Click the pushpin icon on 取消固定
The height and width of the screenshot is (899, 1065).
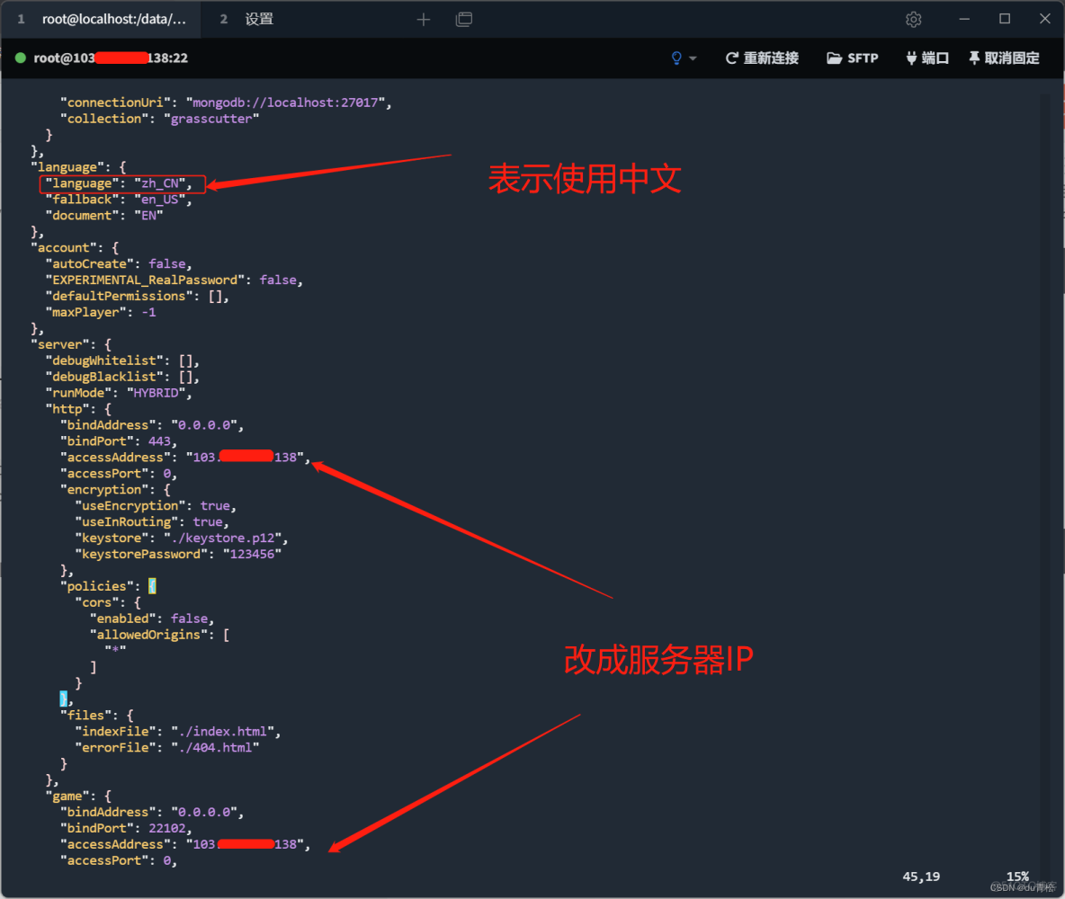[x=974, y=58]
